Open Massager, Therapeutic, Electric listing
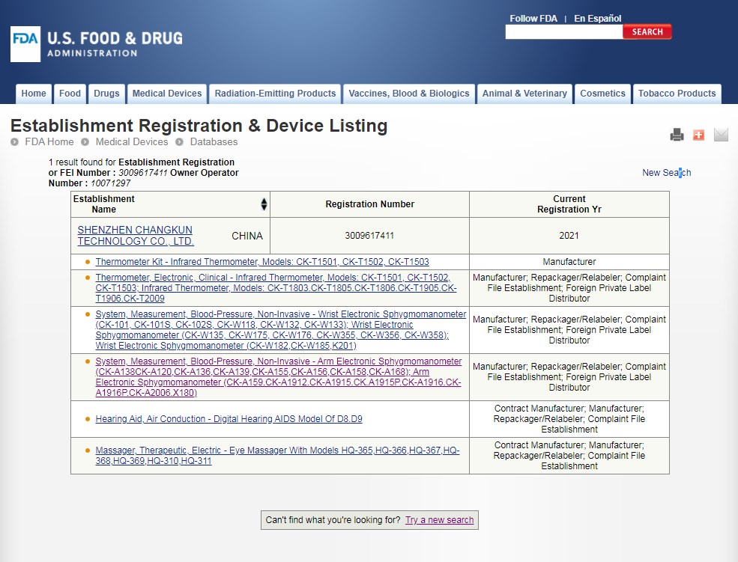The image size is (738, 562). 277,456
